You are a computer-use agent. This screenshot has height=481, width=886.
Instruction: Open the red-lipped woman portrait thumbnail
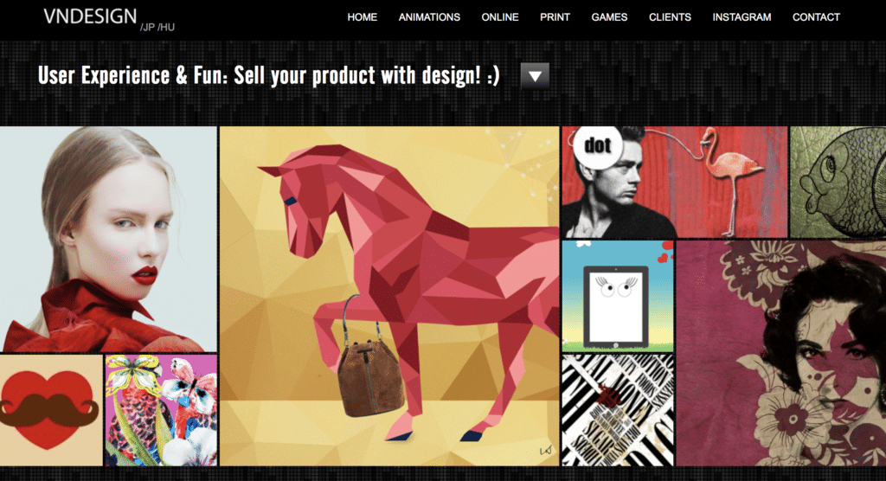click(x=108, y=239)
